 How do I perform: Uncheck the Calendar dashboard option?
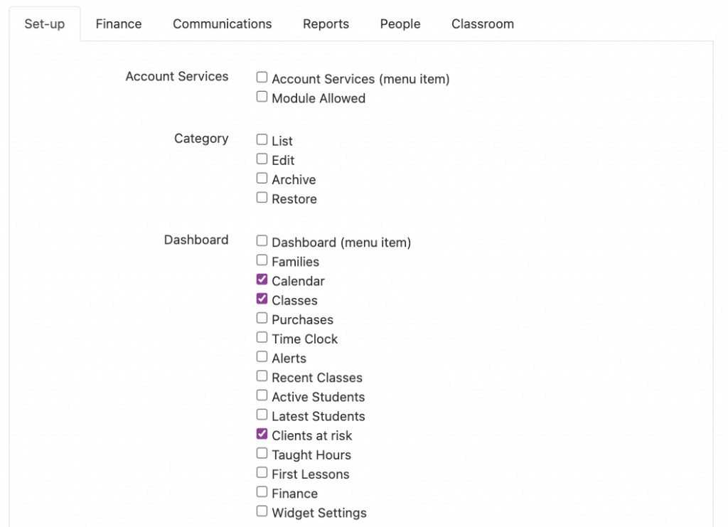point(262,279)
